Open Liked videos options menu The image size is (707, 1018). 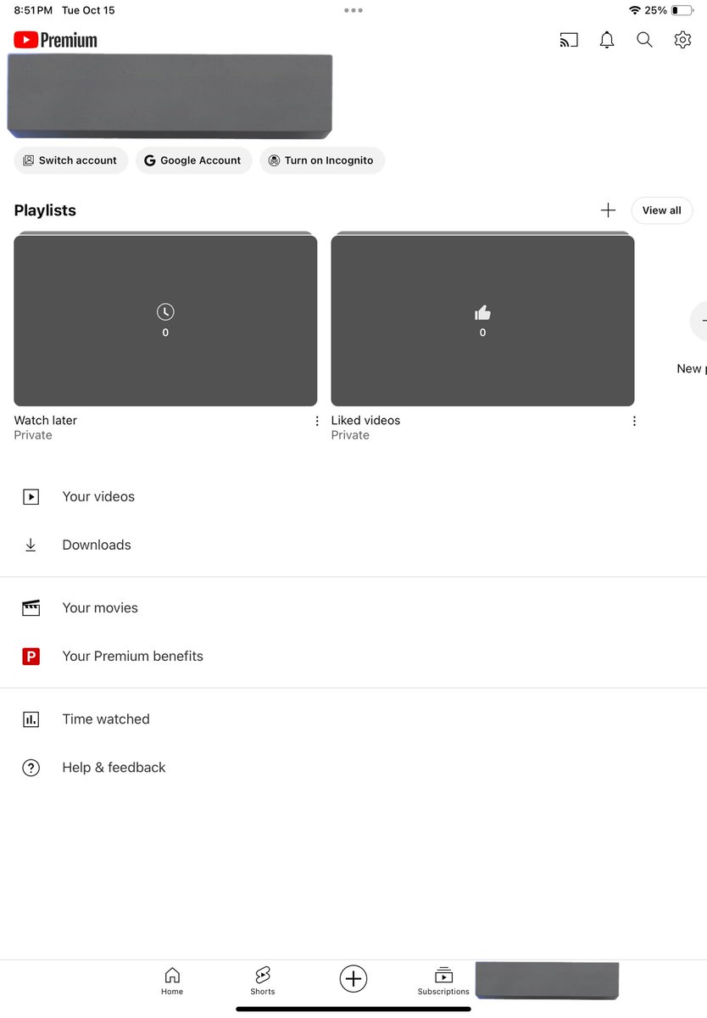[634, 421]
